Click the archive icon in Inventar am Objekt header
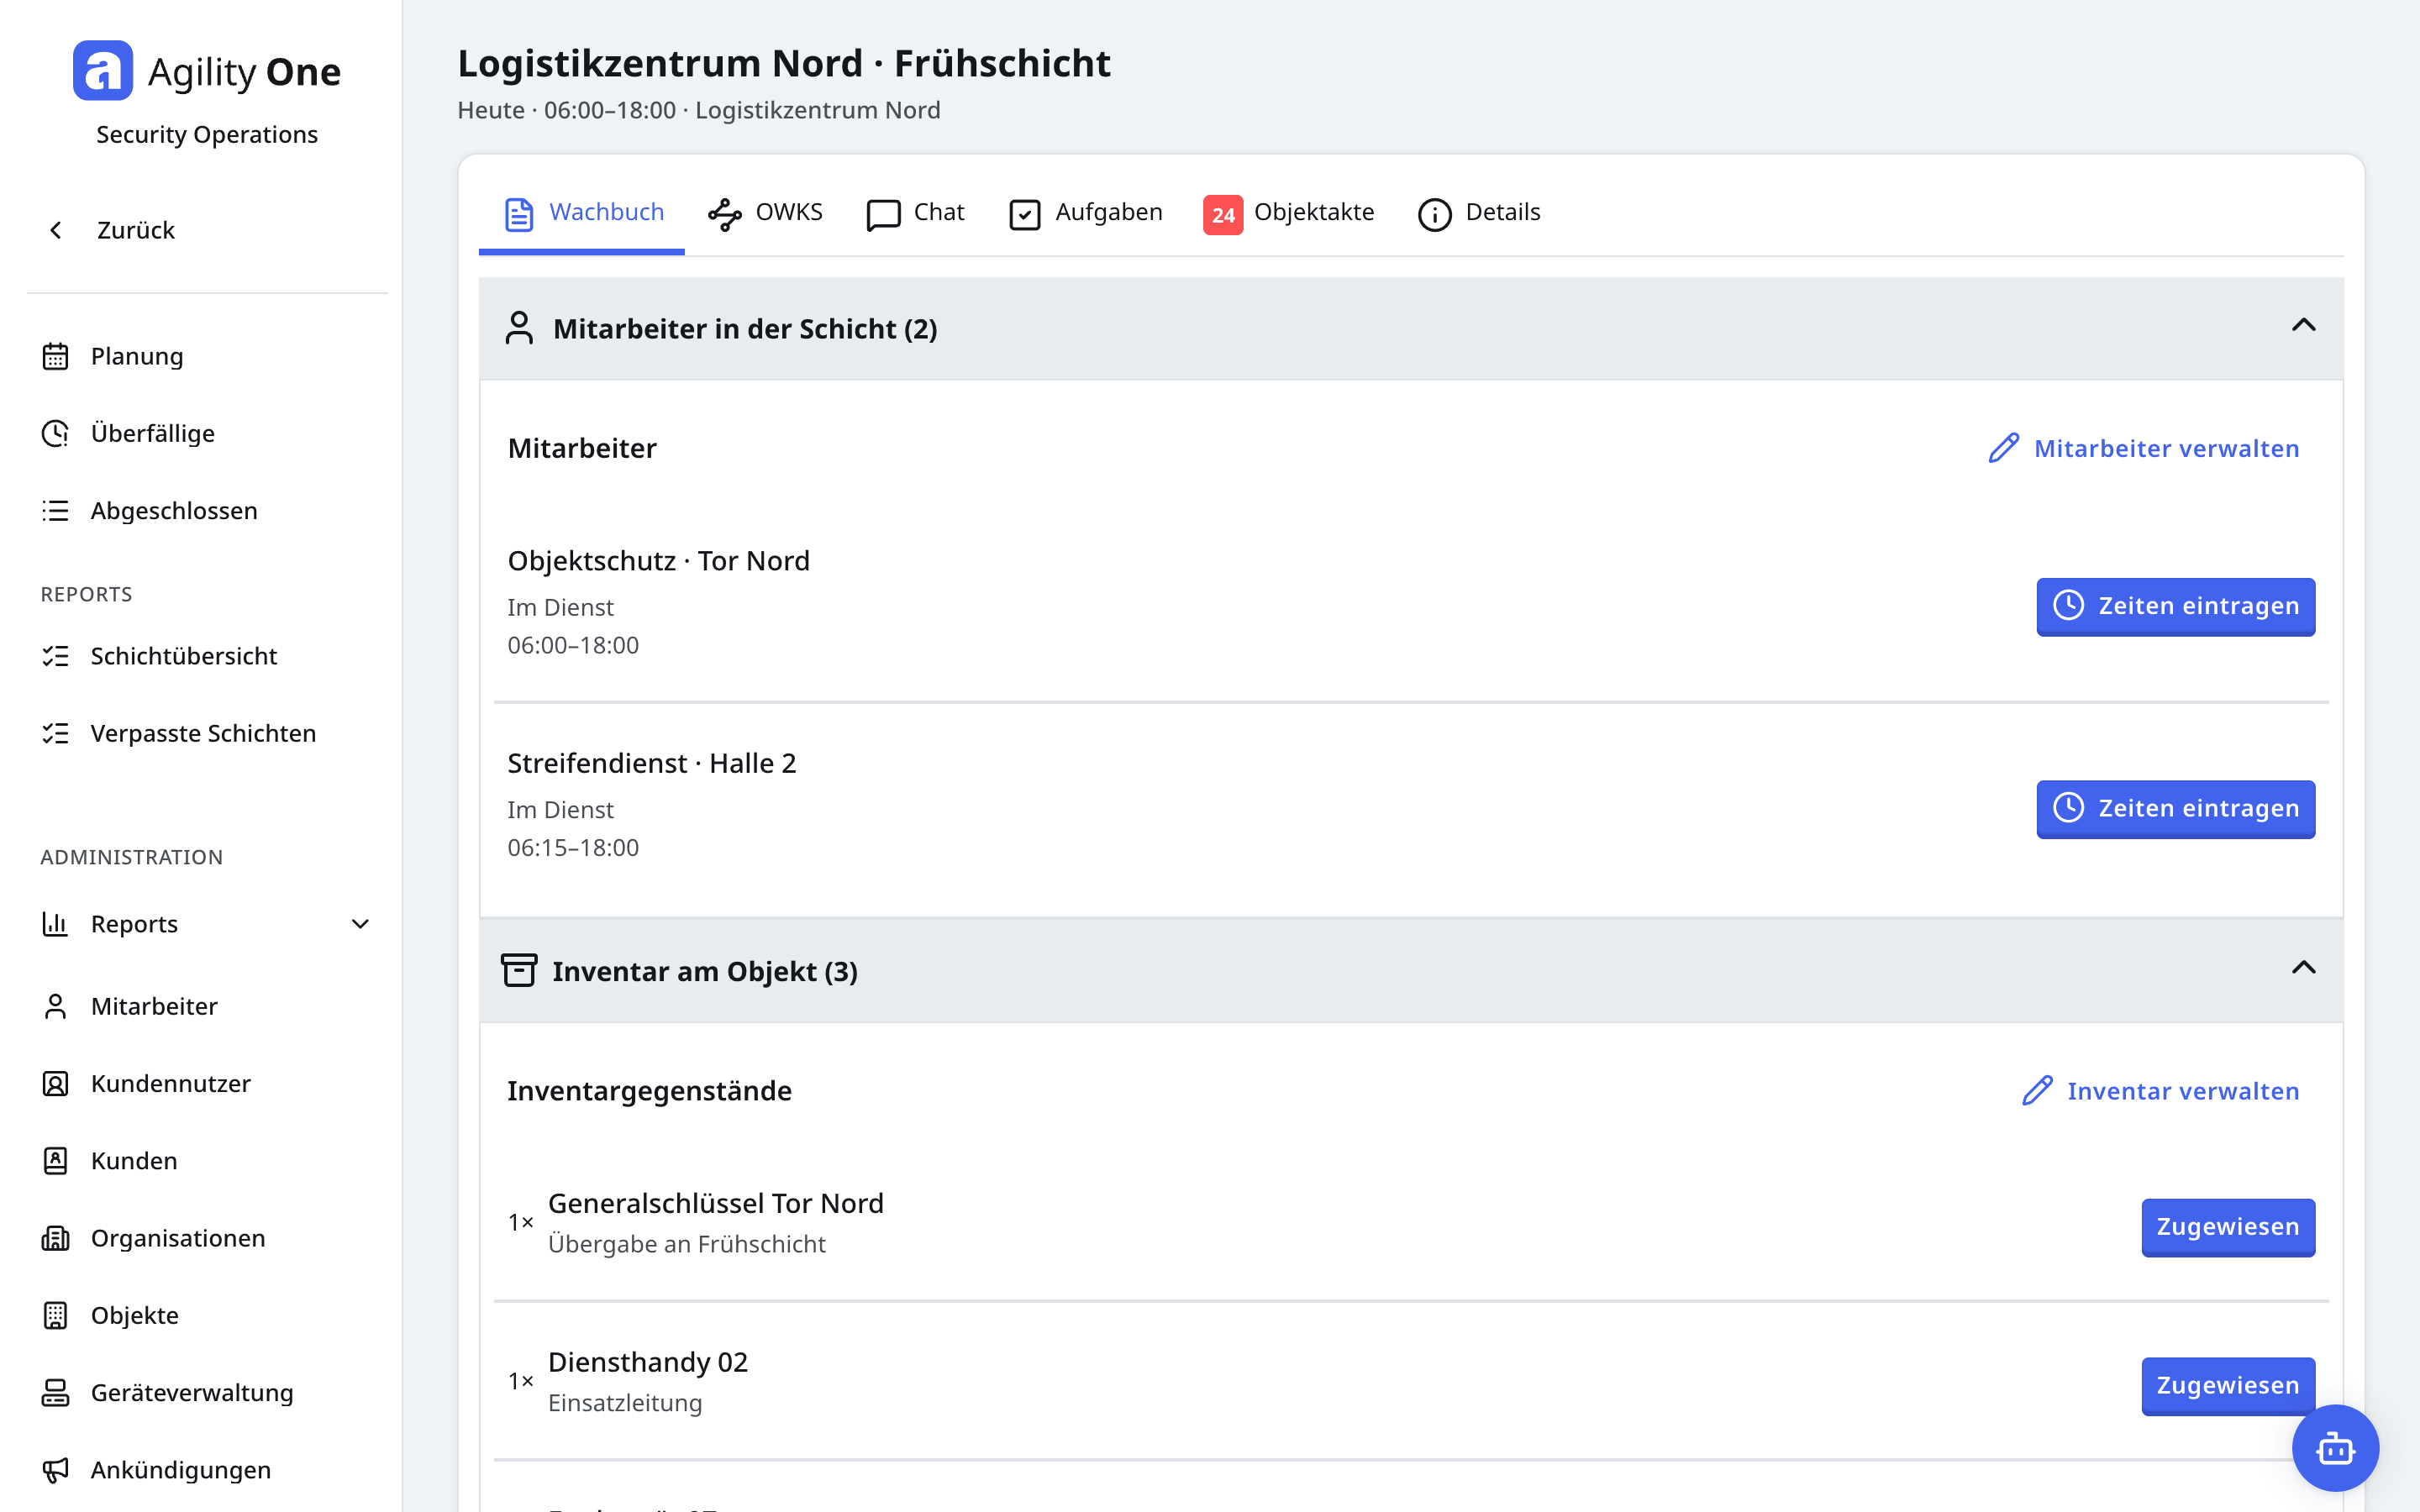This screenshot has width=2420, height=1512. [519, 970]
